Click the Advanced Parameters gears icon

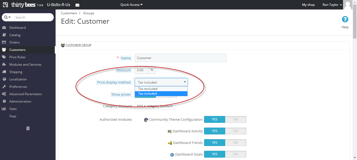click(x=4, y=94)
